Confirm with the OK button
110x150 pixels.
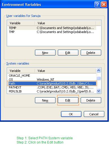pos(71,114)
